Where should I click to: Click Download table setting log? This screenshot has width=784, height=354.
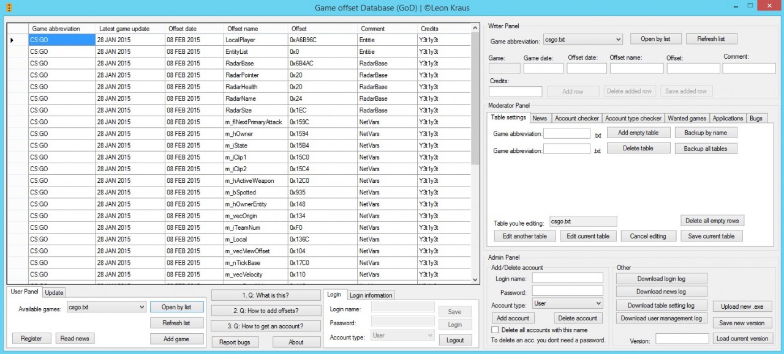661,305
